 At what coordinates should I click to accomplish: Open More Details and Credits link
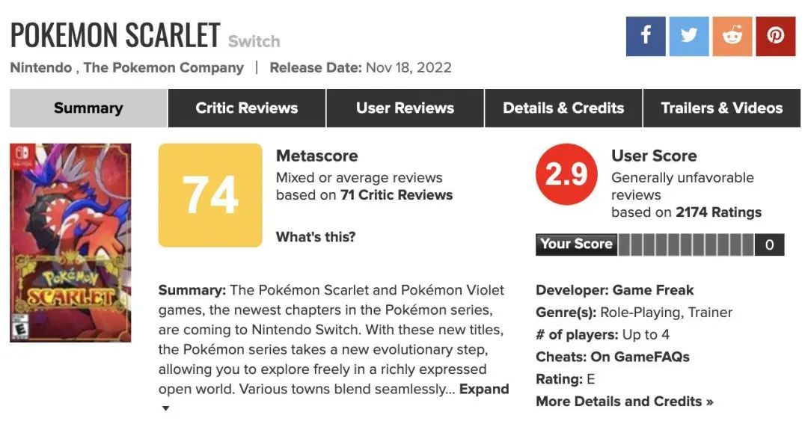tap(624, 402)
